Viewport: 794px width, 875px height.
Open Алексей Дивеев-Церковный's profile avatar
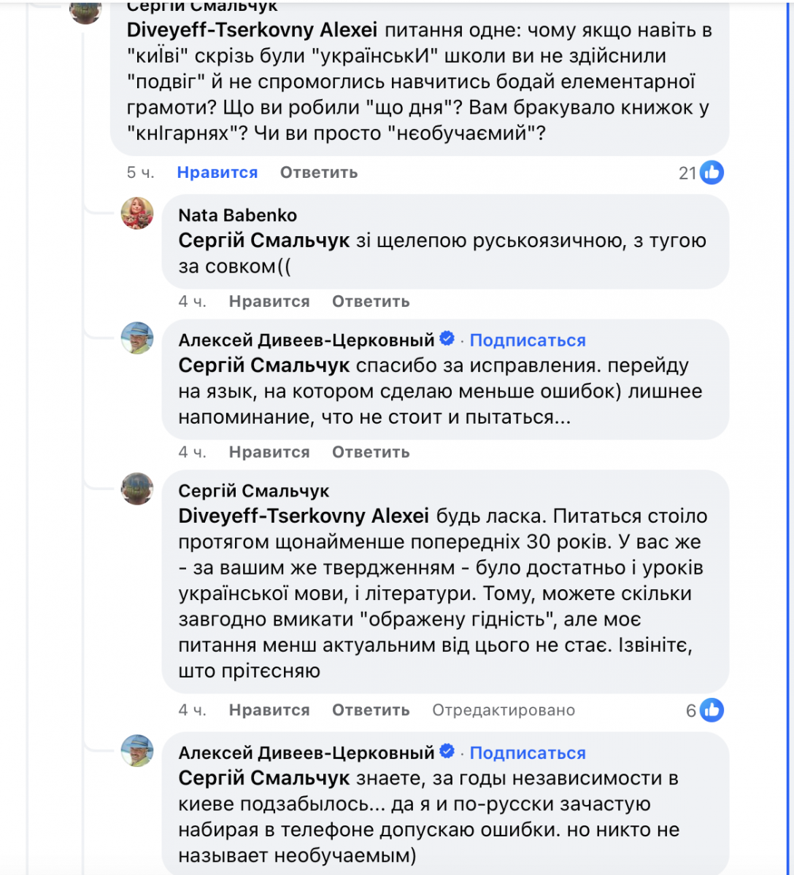coord(137,338)
